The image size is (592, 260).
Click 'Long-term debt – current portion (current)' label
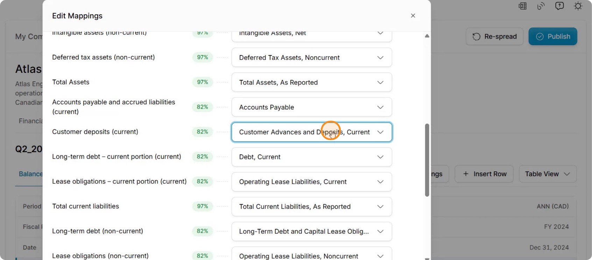coord(117,157)
